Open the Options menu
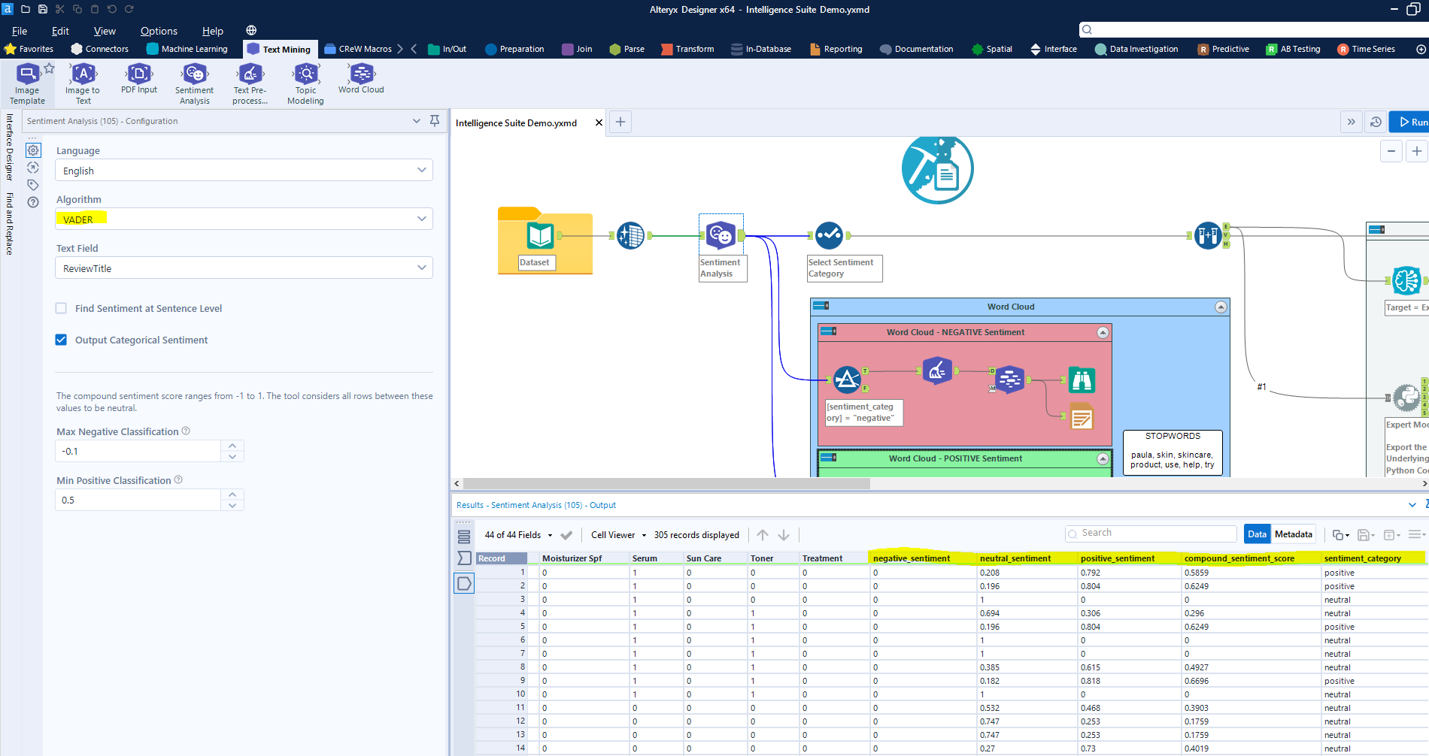Image resolution: width=1429 pixels, height=756 pixels. pyautogui.click(x=159, y=31)
